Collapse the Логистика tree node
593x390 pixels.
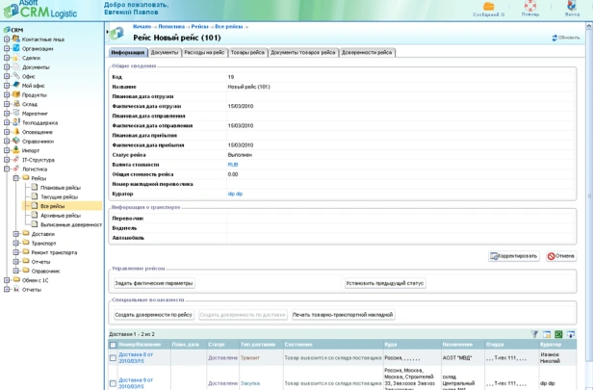(7, 169)
